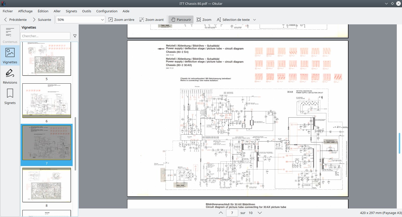This screenshot has height=217, width=402.
Task: Go to previous page with Précédente
Action: [16, 20]
